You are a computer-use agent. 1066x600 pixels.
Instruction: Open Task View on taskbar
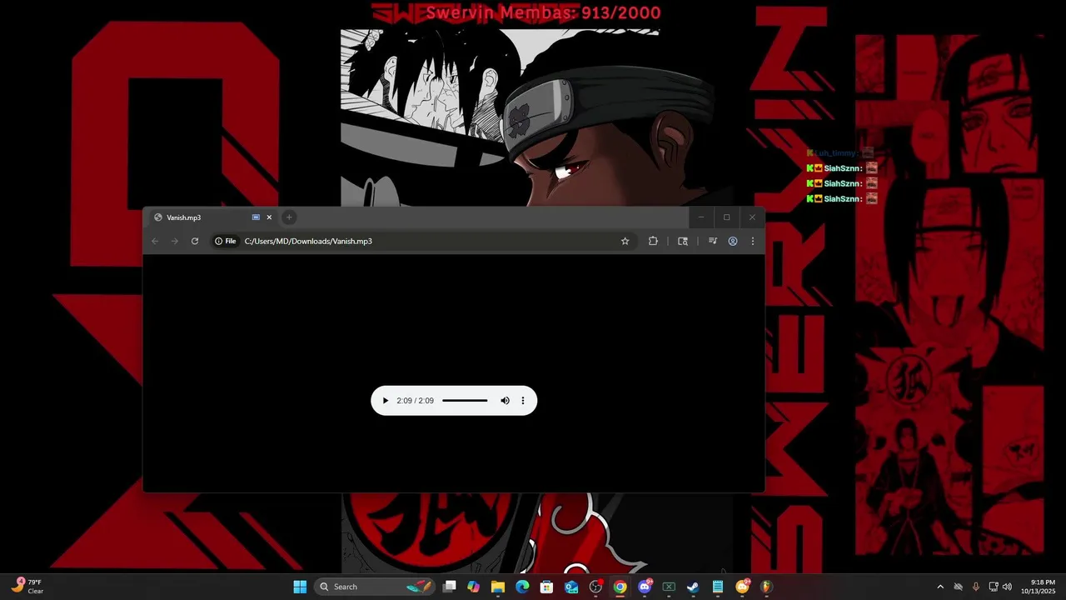click(x=450, y=587)
